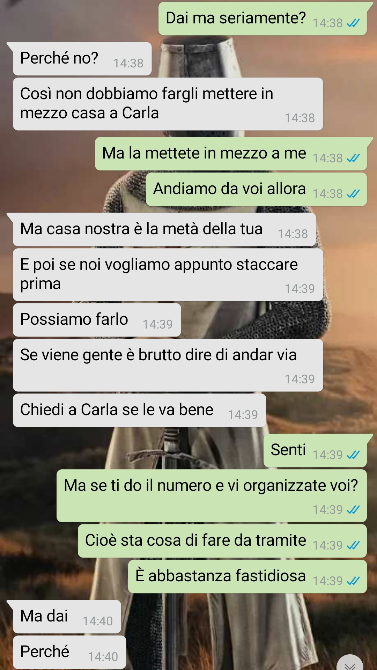Tap the 'E poi se noi vogliamo appunto staccare' message

[168, 275]
